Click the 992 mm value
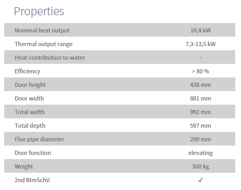 coord(201,112)
